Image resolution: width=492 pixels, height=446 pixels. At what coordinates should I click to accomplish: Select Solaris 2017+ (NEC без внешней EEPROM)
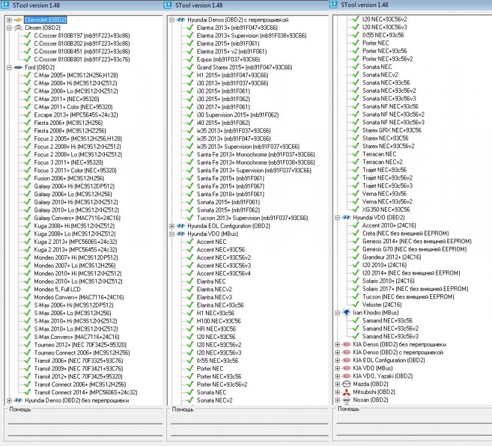(415, 288)
